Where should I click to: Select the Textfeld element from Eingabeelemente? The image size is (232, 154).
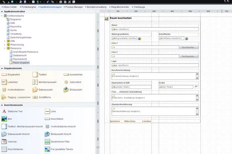tap(40, 75)
